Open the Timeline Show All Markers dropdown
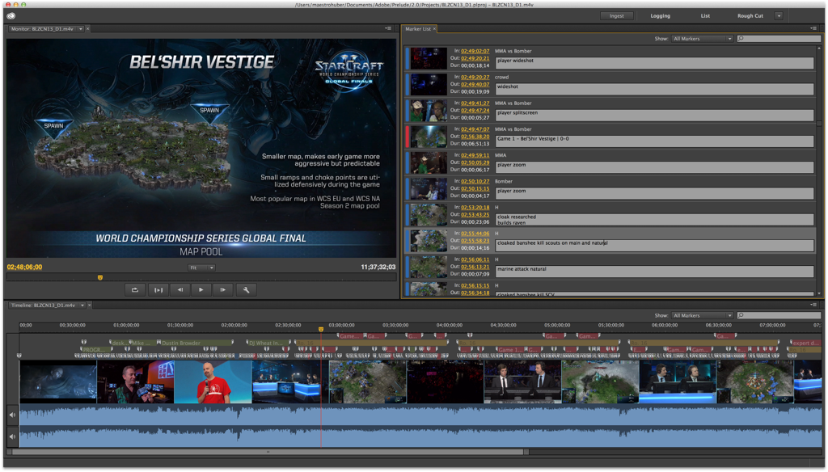The image size is (828, 472). tap(702, 315)
